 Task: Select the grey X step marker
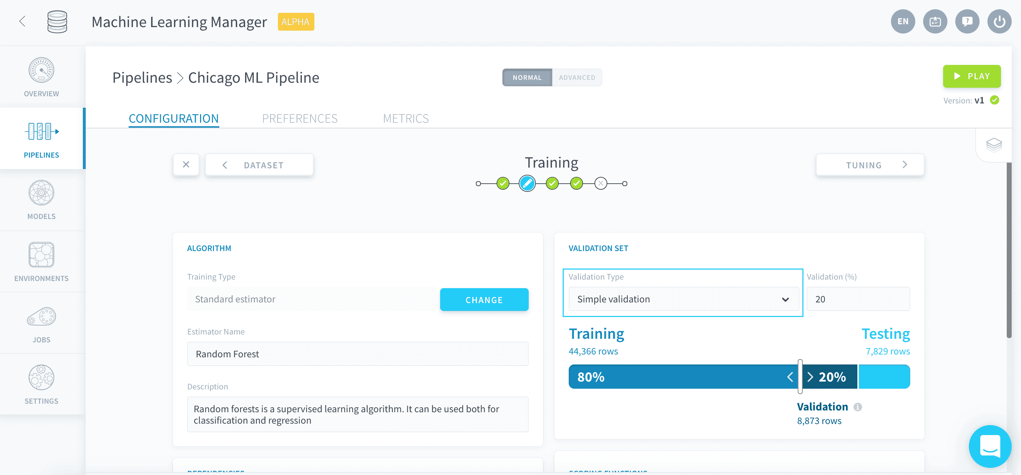[601, 184]
